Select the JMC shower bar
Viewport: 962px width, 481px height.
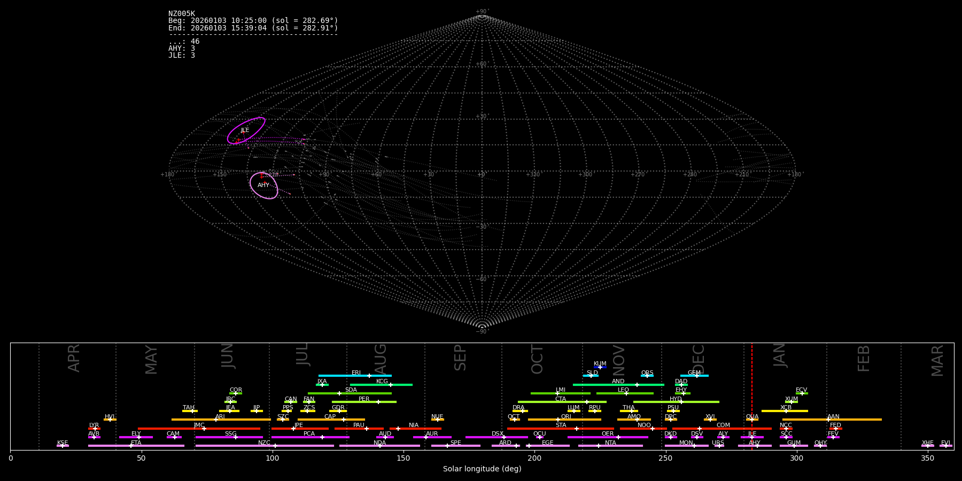click(x=199, y=429)
